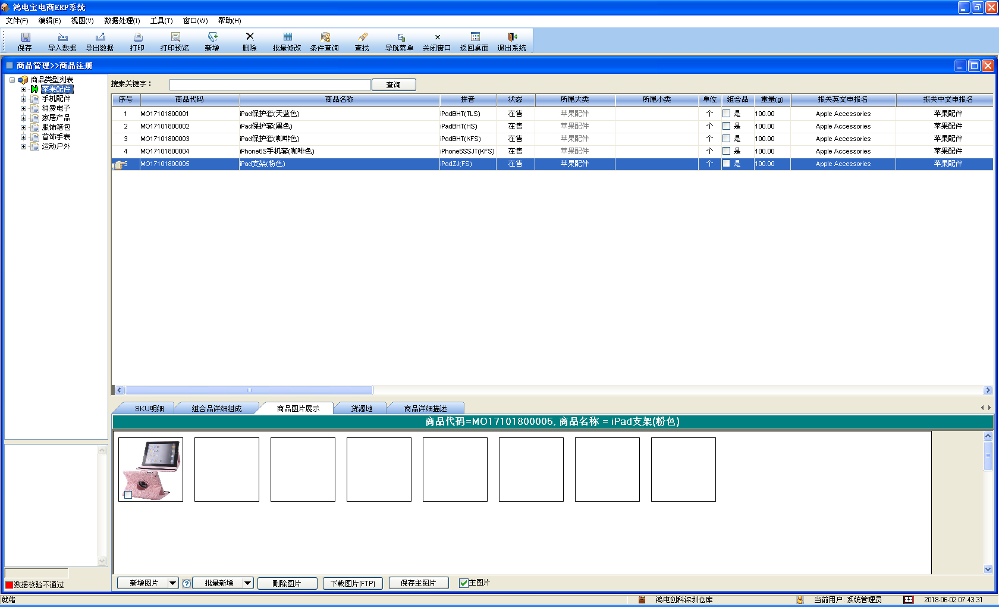This screenshot has width=999, height=607.
Task: Collapse the 商品类型列表 root node
Action: pyautogui.click(x=12, y=80)
